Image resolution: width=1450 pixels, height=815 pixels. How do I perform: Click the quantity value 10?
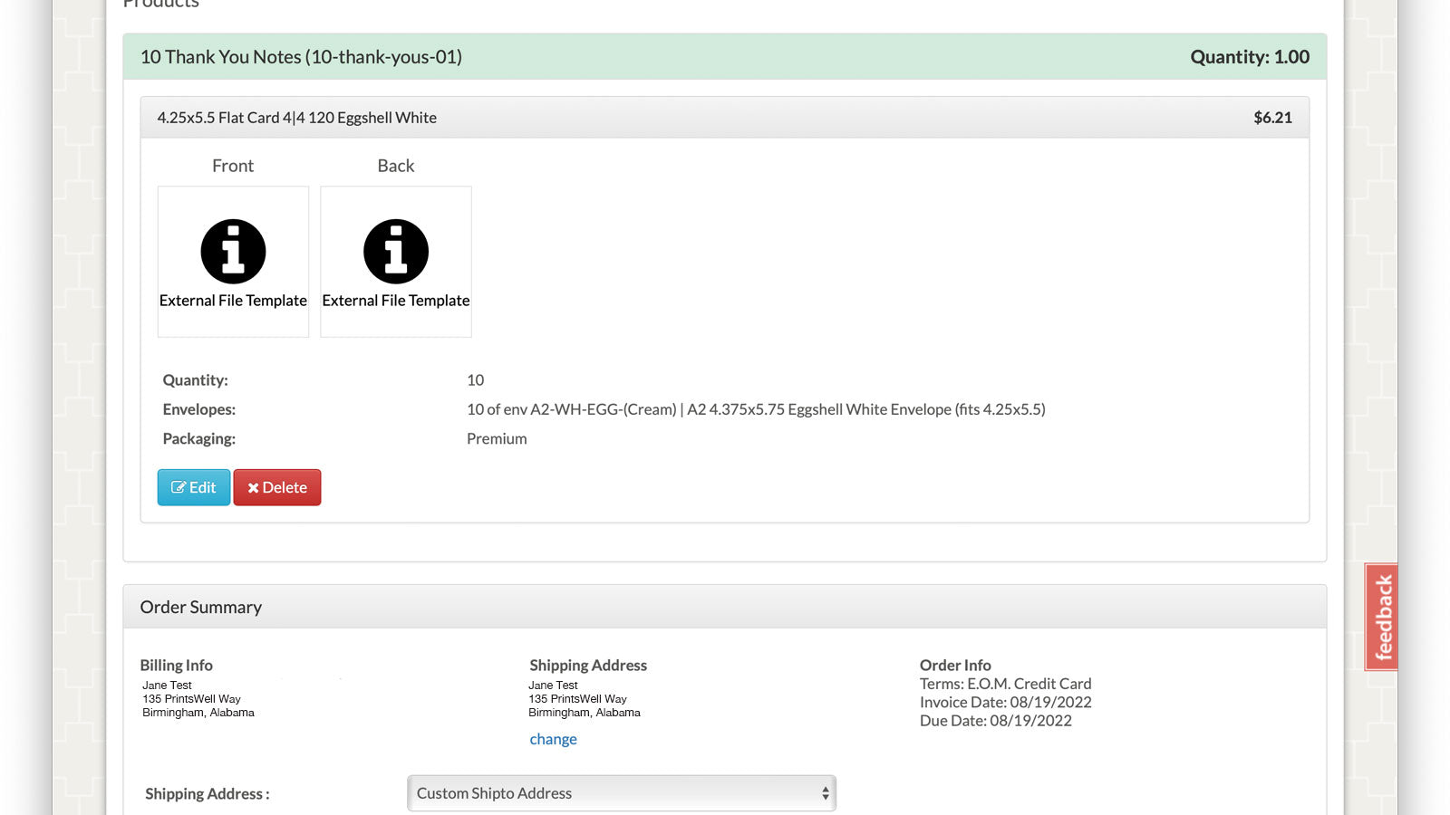coord(476,380)
